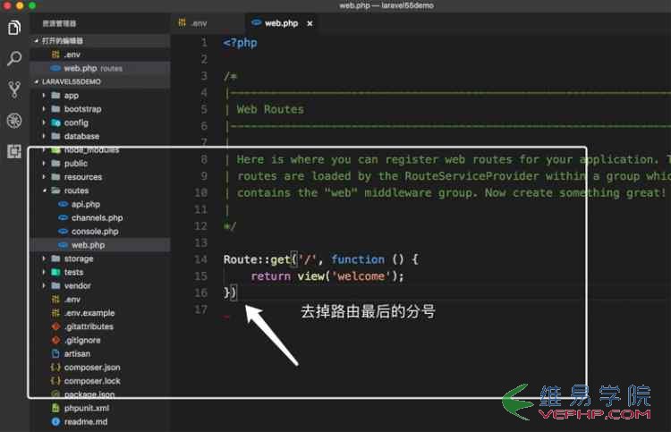Image resolution: width=671 pixels, height=432 pixels.
Task: Close the web.php tab
Action: pos(310,23)
